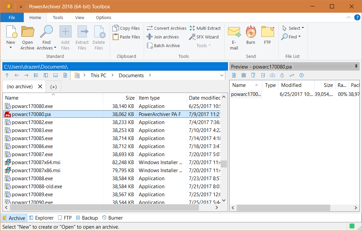Sort by Item type column
The image size is (362, 231).
click(161, 98)
